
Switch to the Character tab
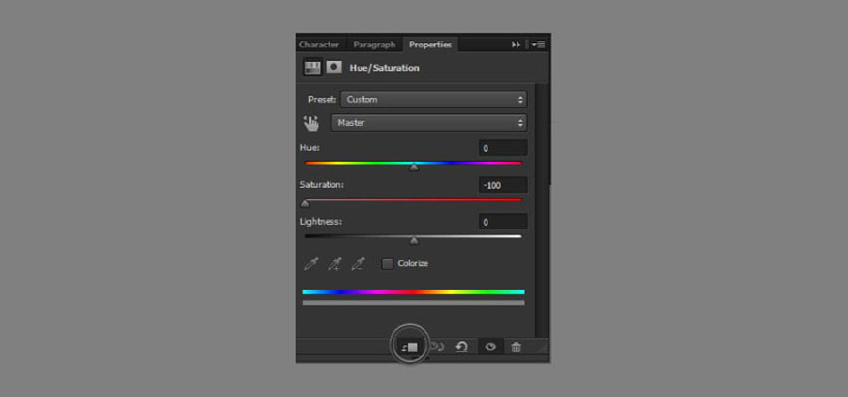(319, 45)
